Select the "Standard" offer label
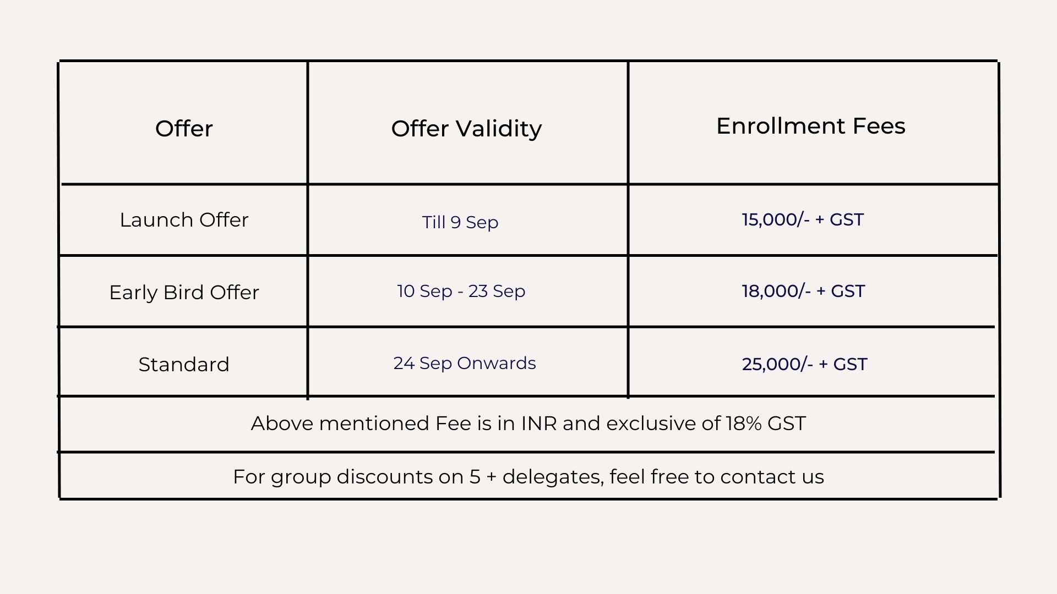 point(184,365)
